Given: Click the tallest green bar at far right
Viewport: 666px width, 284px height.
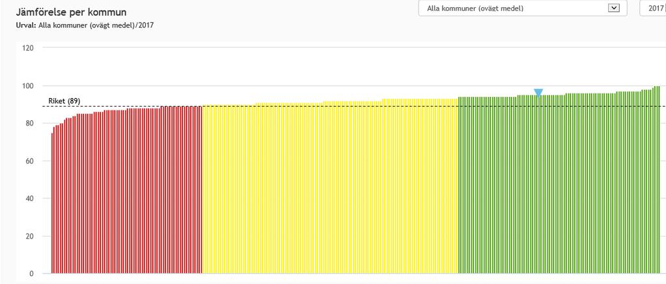Looking at the screenshot, I should click(x=658, y=182).
